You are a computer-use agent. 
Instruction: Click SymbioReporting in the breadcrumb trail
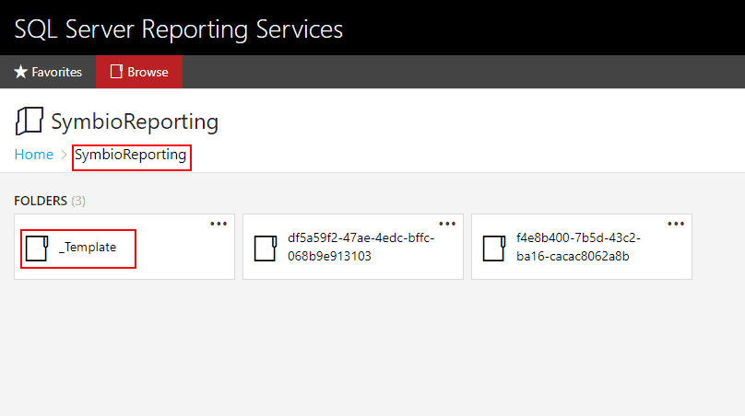130,155
